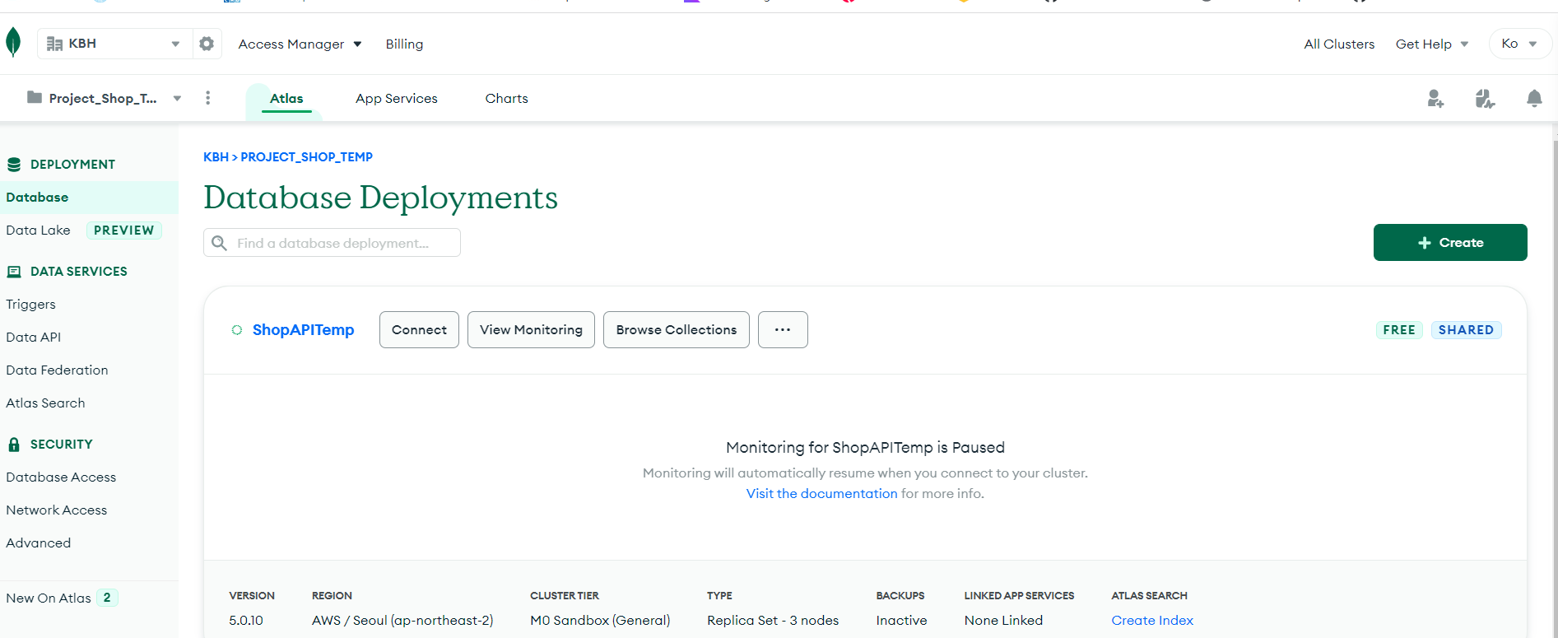Open All Clusters link
The height and width of the screenshot is (638, 1558).
(1339, 44)
